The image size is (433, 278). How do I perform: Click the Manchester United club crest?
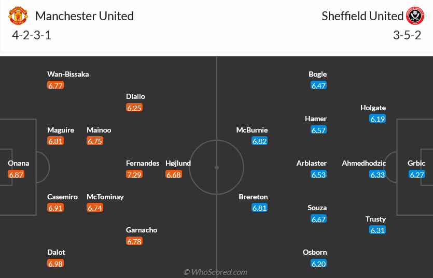click(18, 16)
